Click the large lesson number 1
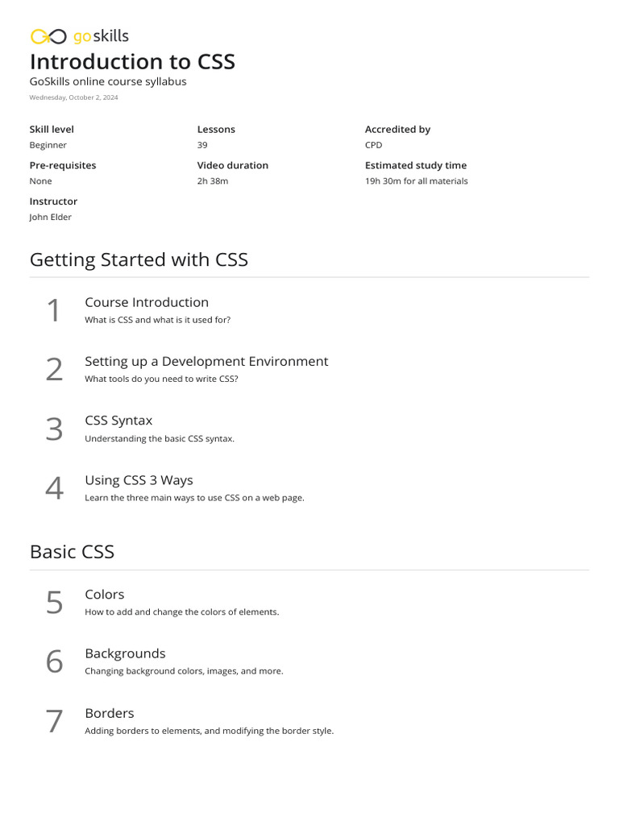 (53, 310)
